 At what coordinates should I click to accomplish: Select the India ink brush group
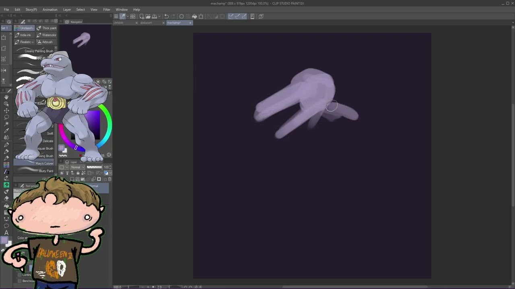(25, 35)
